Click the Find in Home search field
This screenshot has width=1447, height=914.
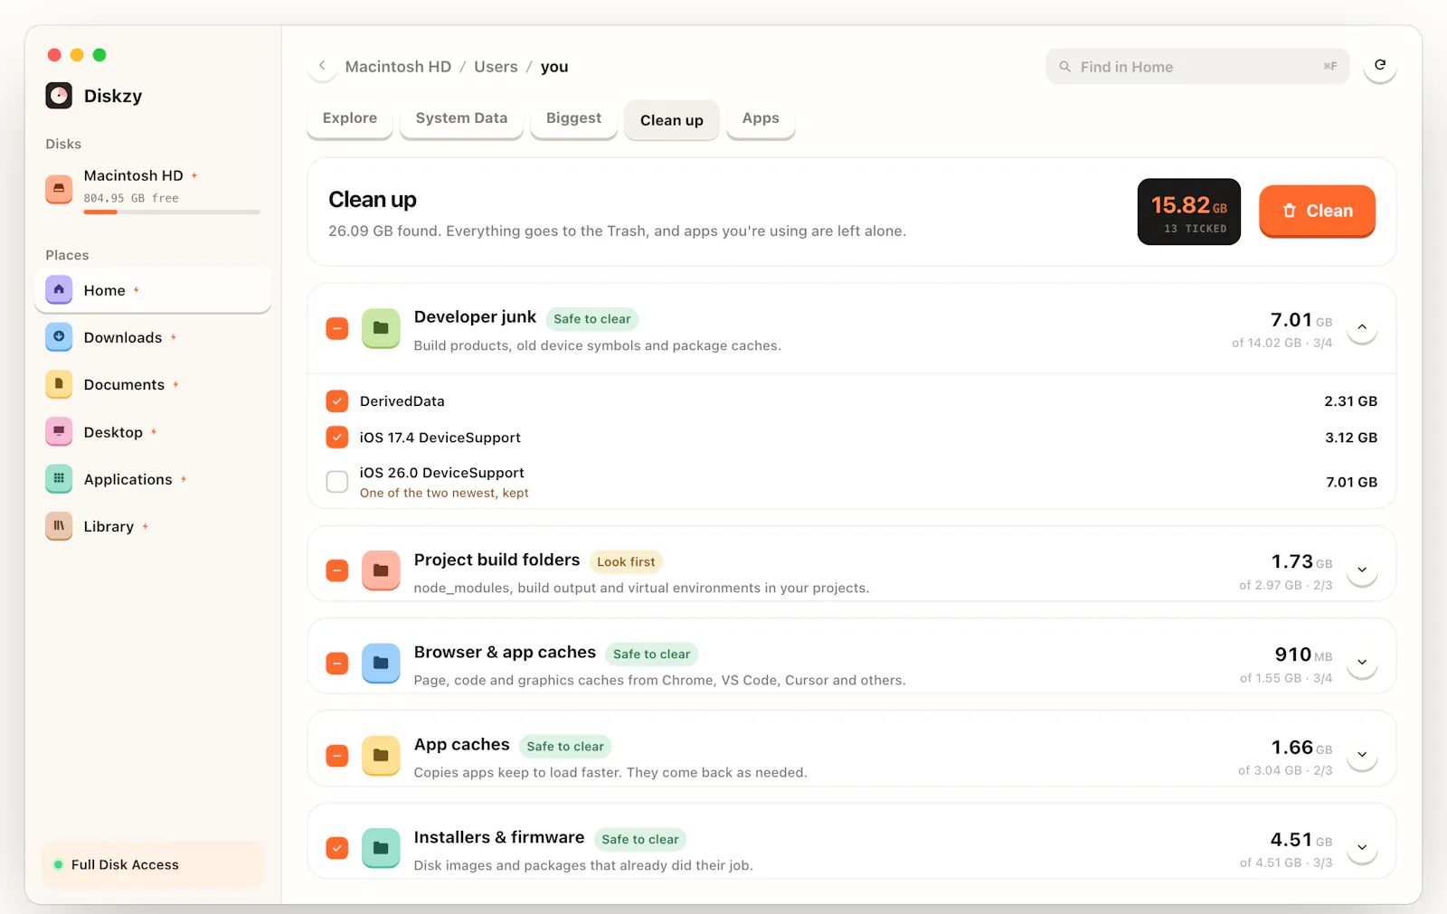pyautogui.click(x=1197, y=67)
